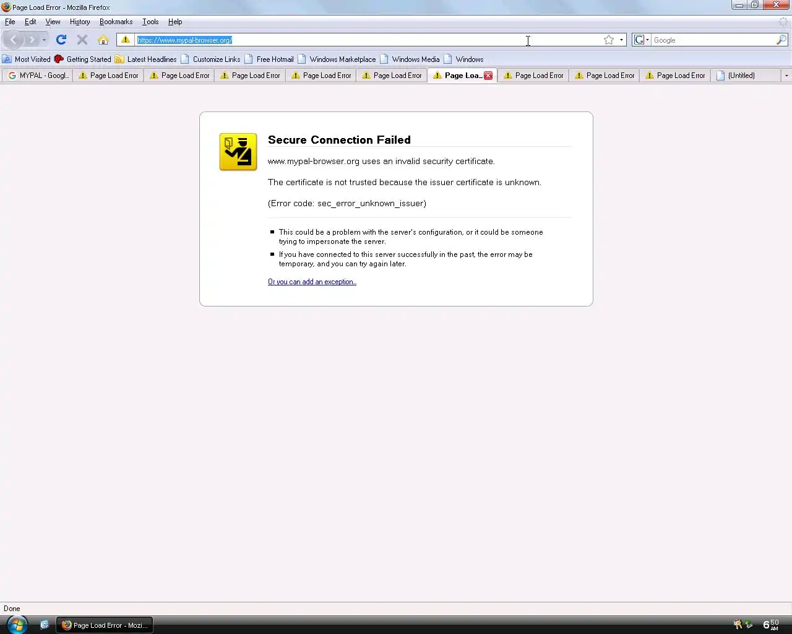Click the system tray clock
The image size is (792, 634).
771,625
